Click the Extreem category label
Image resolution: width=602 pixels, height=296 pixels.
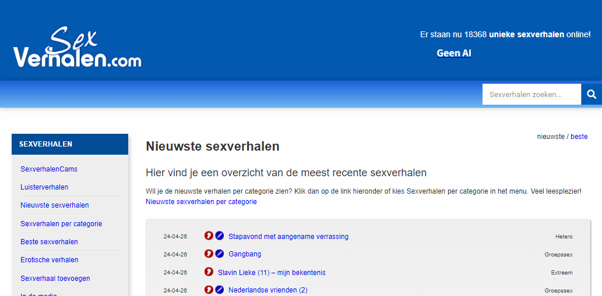(x=562, y=273)
